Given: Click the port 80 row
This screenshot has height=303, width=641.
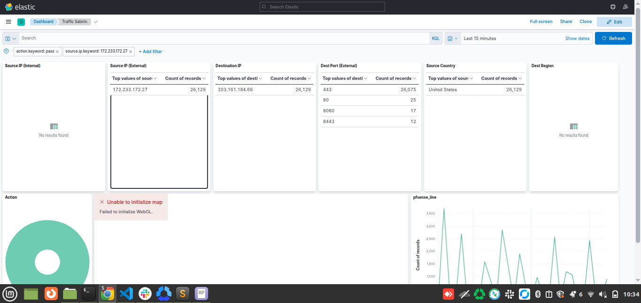Looking at the screenshot, I should pos(370,100).
